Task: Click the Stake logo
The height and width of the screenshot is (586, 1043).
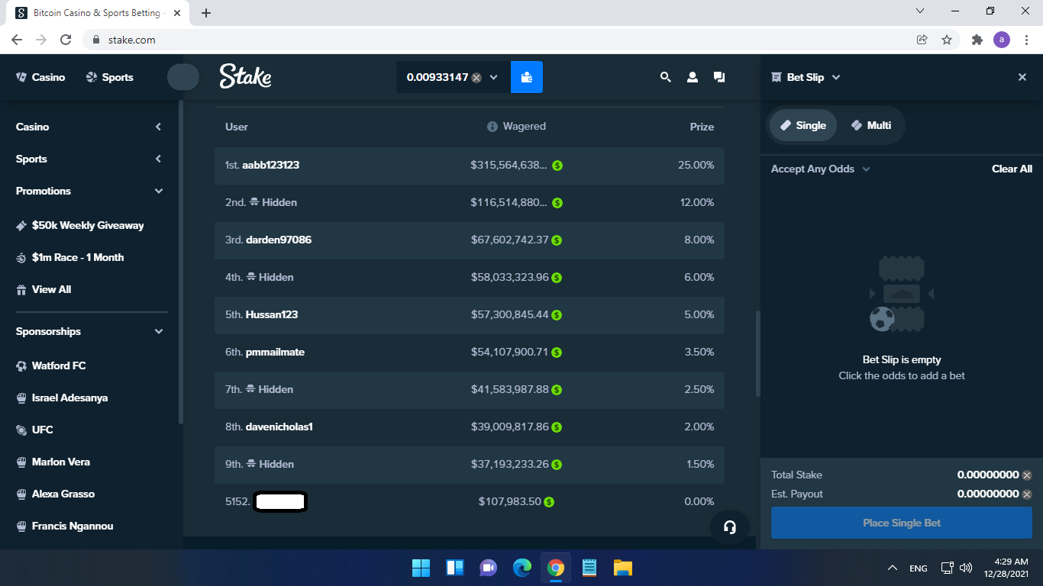Action: pos(246,76)
